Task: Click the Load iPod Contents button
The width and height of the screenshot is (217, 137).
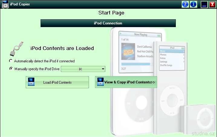Action: [x=57, y=82]
